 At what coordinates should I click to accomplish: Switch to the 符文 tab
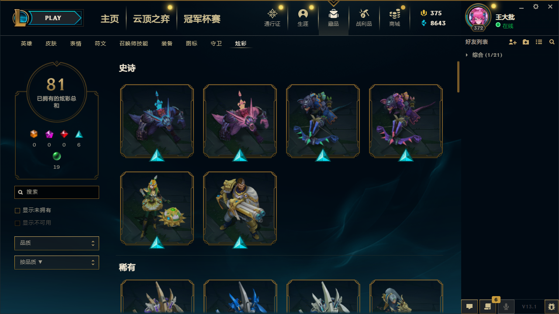[x=100, y=44]
